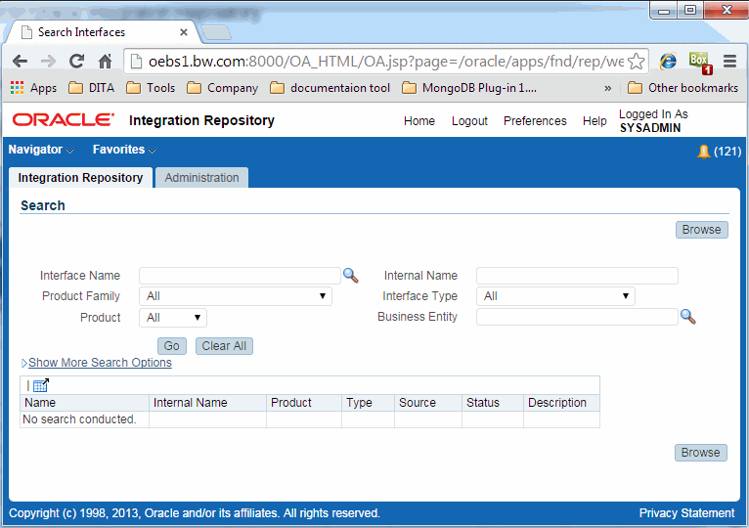Bookmark page with the star icon
Screen dimensions: 749x528
(x=636, y=62)
